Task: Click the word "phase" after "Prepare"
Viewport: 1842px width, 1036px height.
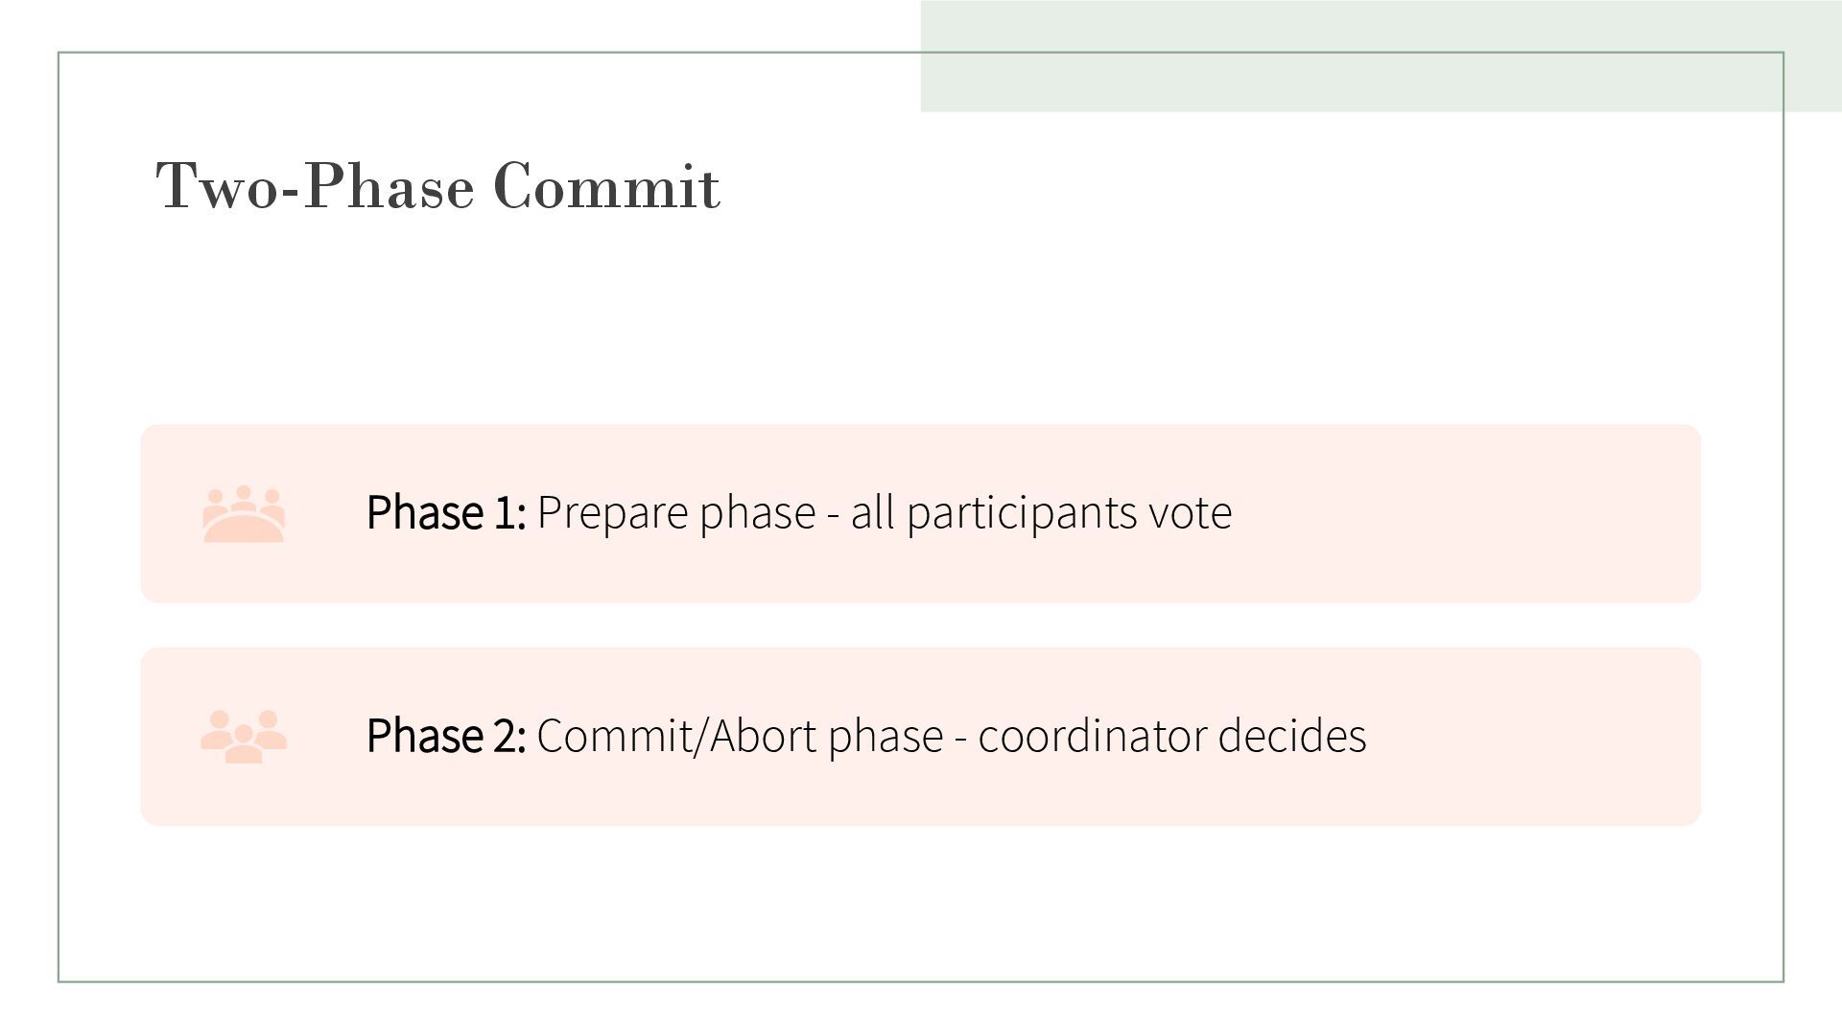Action: click(757, 512)
